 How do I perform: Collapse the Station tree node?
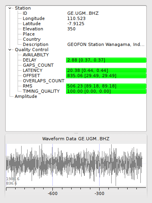pyautogui.click(x=10, y=8)
